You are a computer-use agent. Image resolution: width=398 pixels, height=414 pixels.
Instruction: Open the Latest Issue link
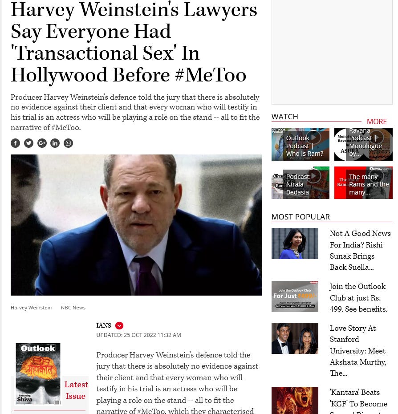click(x=76, y=390)
